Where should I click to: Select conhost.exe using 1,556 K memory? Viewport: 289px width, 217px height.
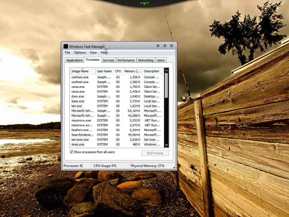click(117, 77)
